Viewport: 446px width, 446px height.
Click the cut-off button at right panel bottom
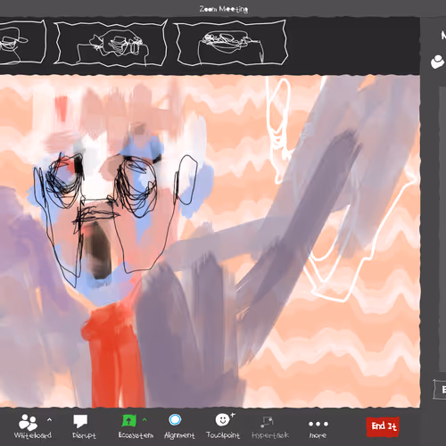point(440,389)
